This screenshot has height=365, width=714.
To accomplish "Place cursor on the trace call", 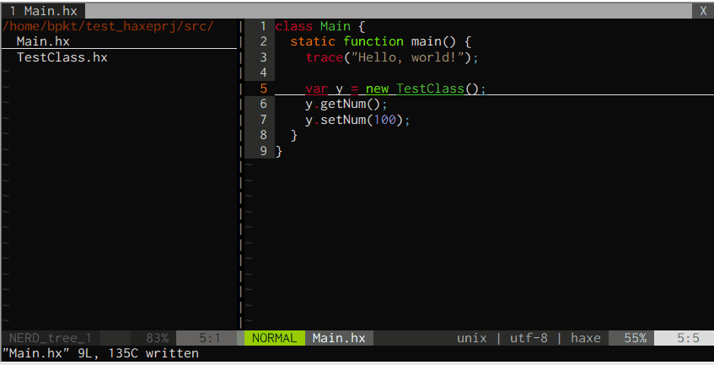I will (x=325, y=57).
